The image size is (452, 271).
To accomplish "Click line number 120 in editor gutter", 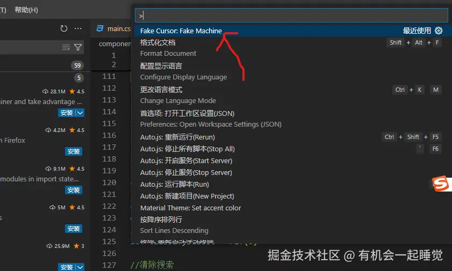I will (109, 182).
